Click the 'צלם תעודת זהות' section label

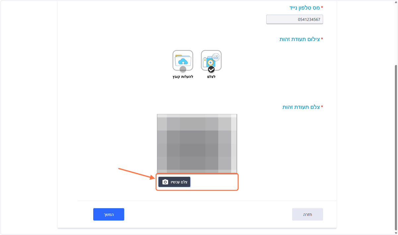point(301,107)
